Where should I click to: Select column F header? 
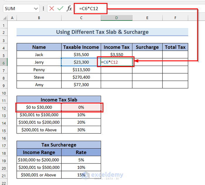[x=175, y=18]
